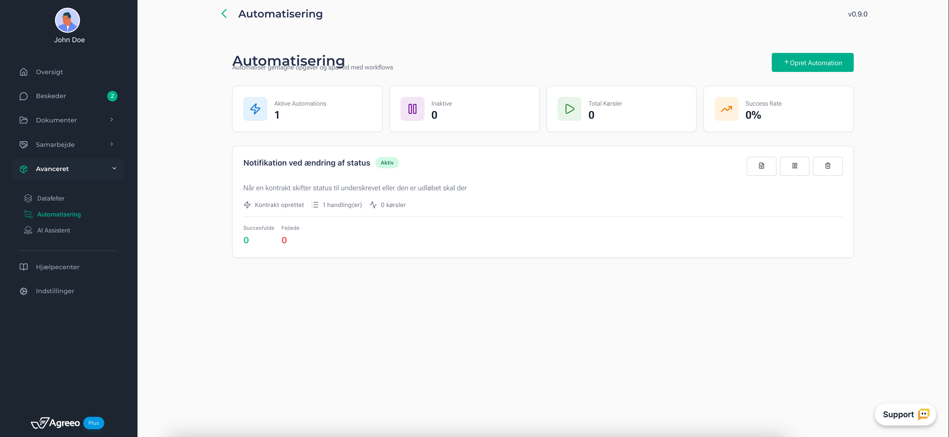Image resolution: width=949 pixels, height=437 pixels.
Task: Delete automation using trash icon
Action: pos(827,166)
